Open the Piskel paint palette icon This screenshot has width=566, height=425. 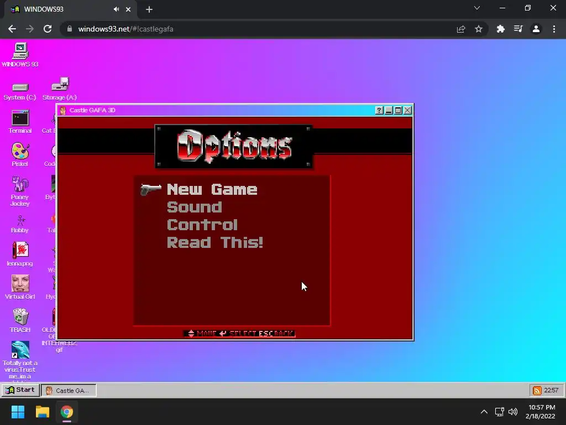coord(20,155)
